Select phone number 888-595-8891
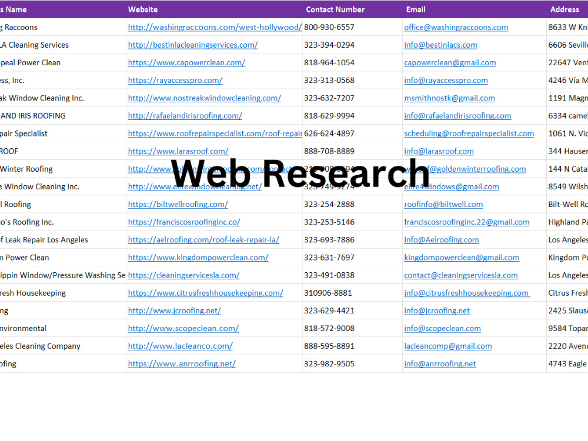The image size is (588, 441). (x=329, y=346)
